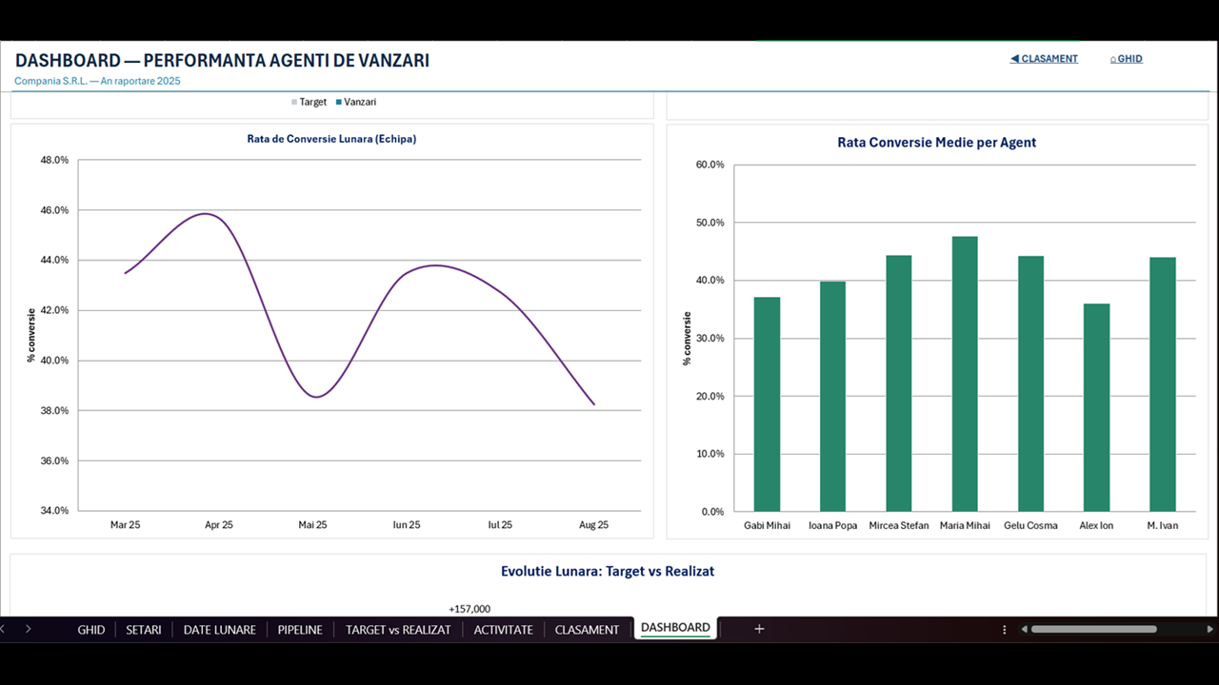Click the horizontal scrollbar left arrow
Image resolution: width=1219 pixels, height=685 pixels.
pyautogui.click(x=1025, y=629)
